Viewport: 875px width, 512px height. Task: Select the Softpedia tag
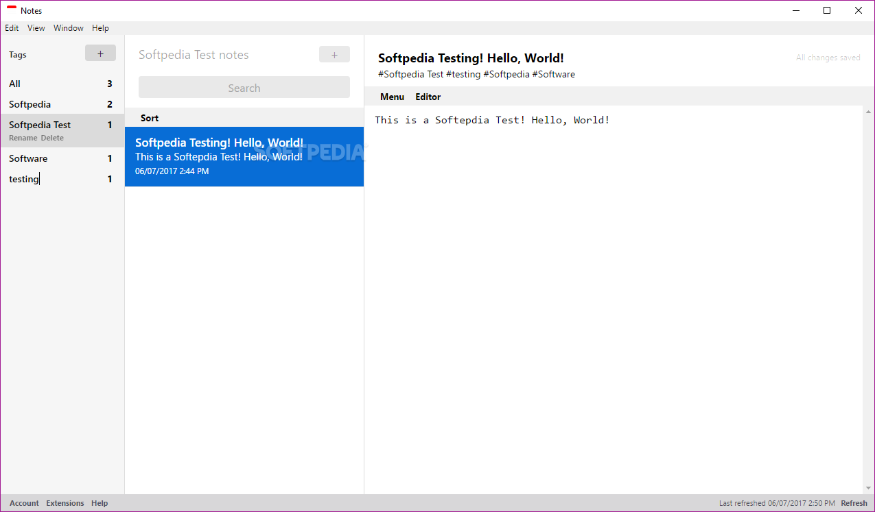[62, 104]
